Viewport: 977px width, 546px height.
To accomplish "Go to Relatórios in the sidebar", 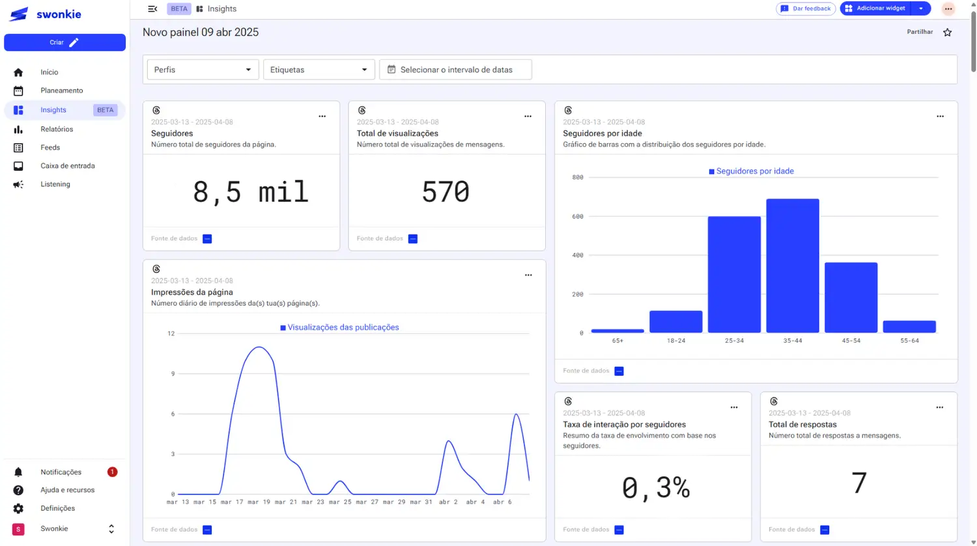I will pyautogui.click(x=56, y=129).
